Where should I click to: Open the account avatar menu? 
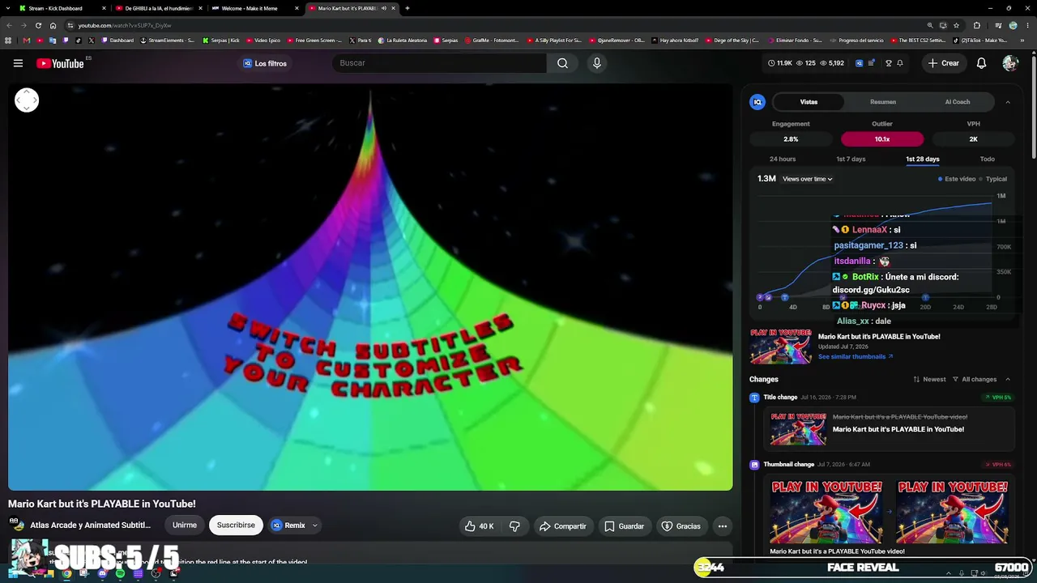point(1009,63)
